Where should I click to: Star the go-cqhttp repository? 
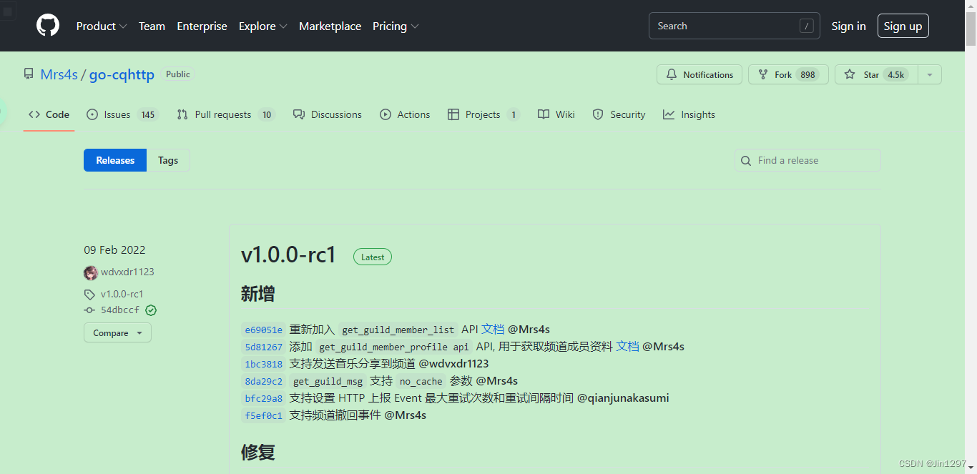[x=876, y=74]
